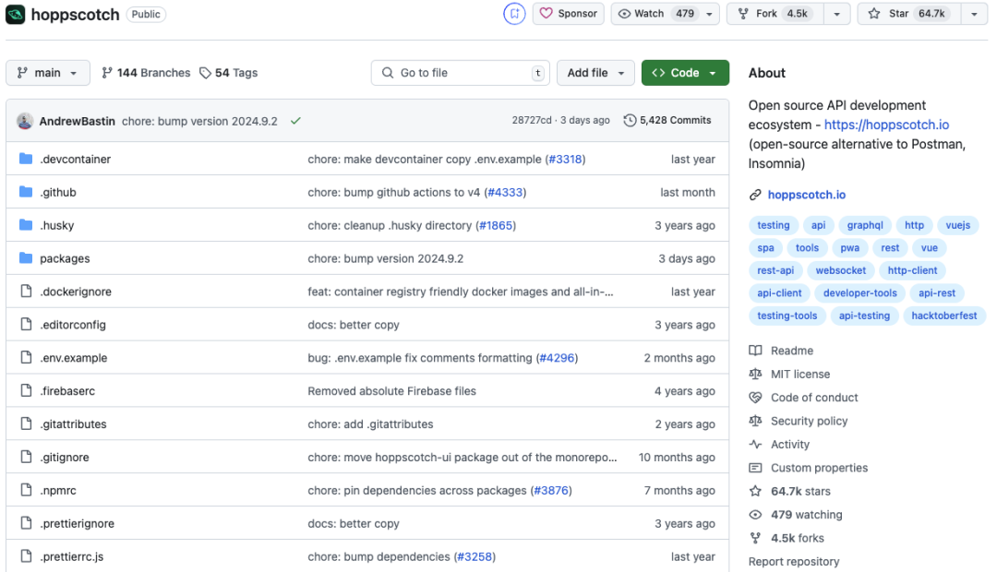Select the graphql topic tag
Viewport: 997px width, 572px height.
click(865, 225)
